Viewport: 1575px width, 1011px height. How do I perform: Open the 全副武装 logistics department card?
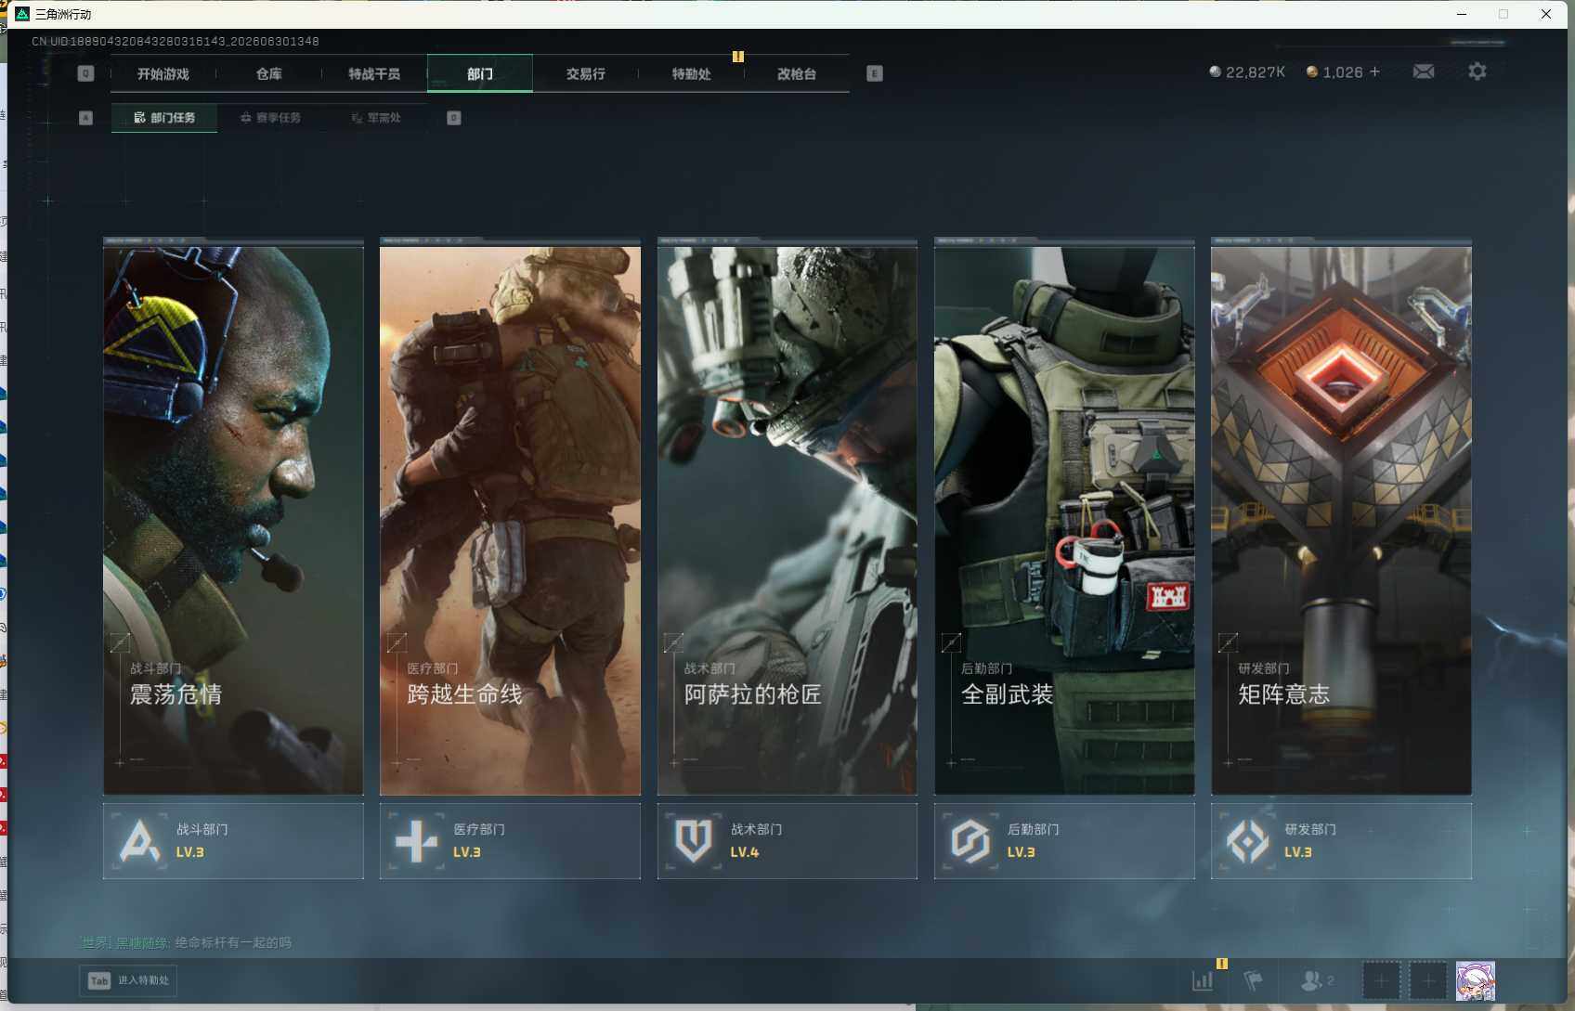coord(1064,516)
